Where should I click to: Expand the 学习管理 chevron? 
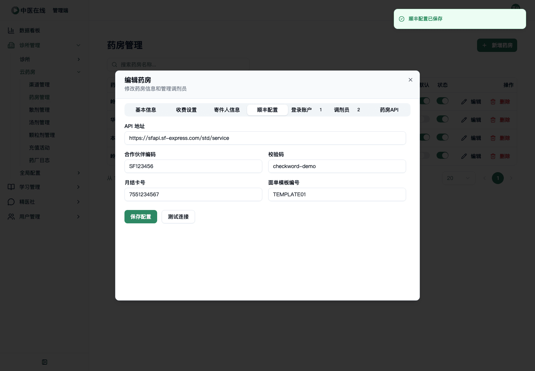78,187
